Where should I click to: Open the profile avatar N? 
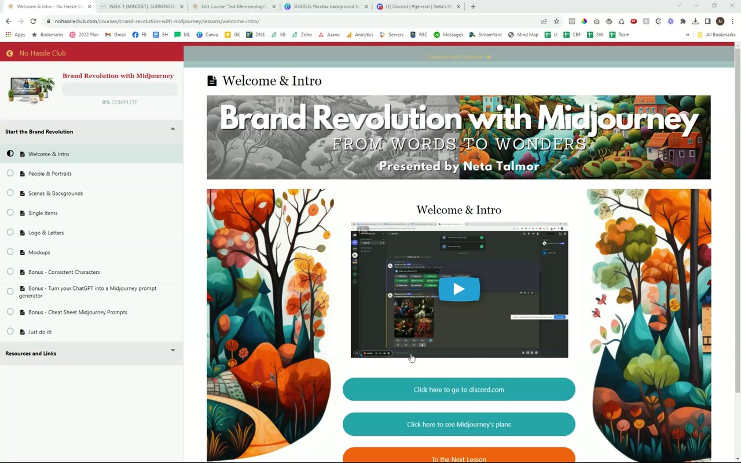point(720,21)
